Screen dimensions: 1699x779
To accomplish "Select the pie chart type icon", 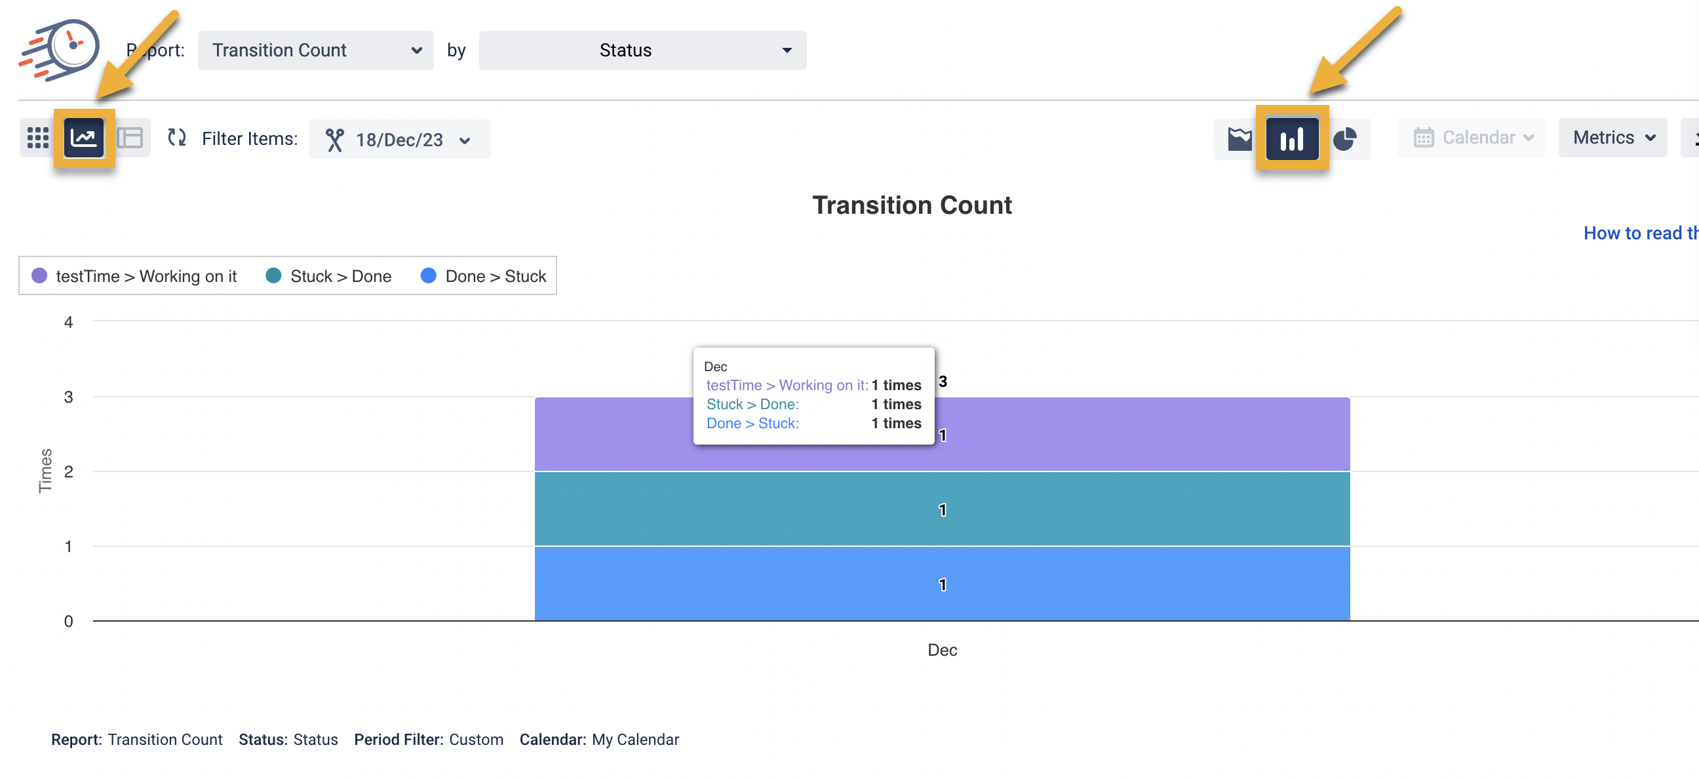I will coord(1344,139).
